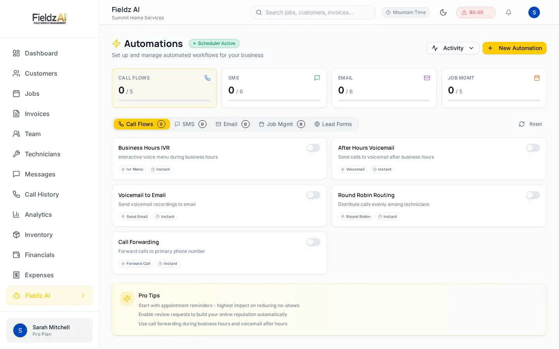Click the $0.00 balance badge
Image resolution: width=559 pixels, height=349 pixels.
476,12
